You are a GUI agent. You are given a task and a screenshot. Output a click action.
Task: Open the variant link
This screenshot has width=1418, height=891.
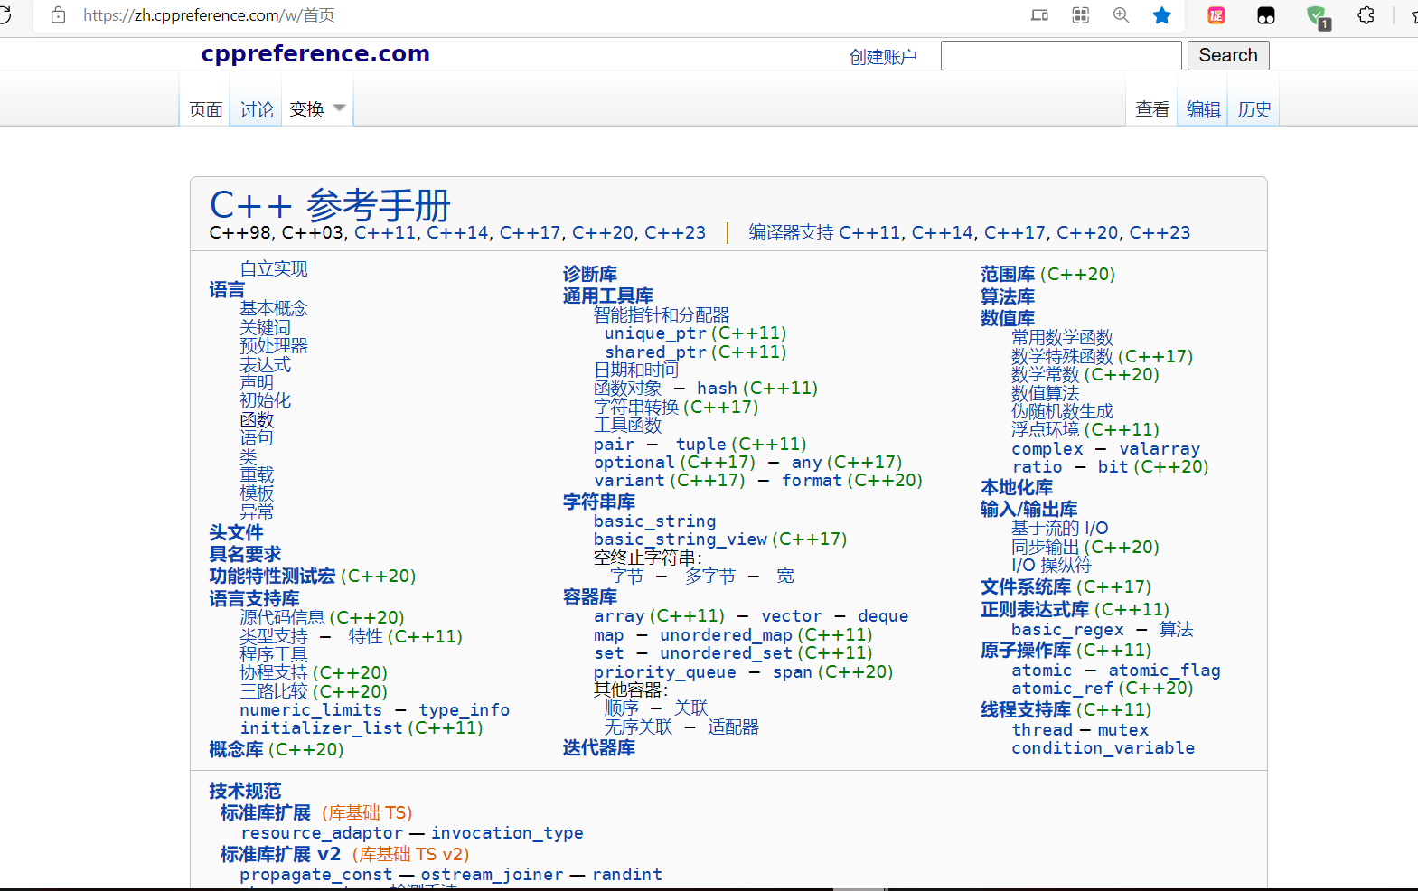click(629, 481)
